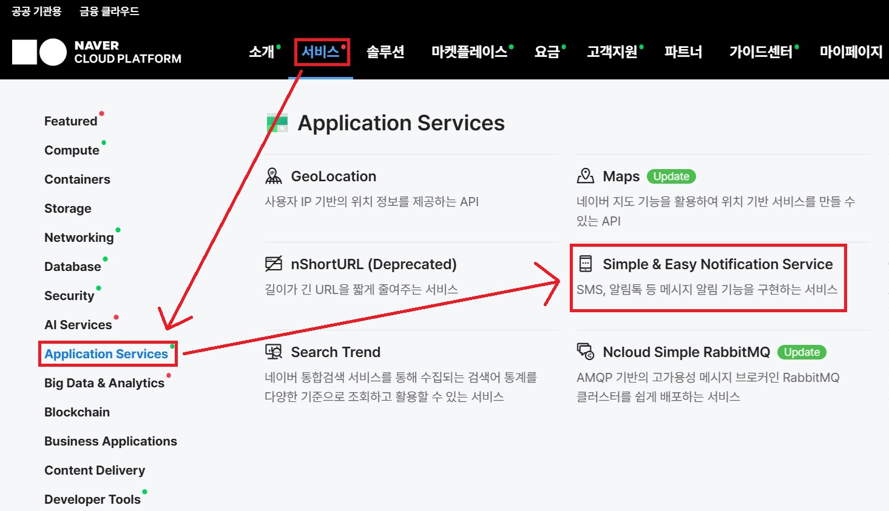The image size is (889, 511).
Task: Click the nShortURL service icon
Action: [x=274, y=264]
